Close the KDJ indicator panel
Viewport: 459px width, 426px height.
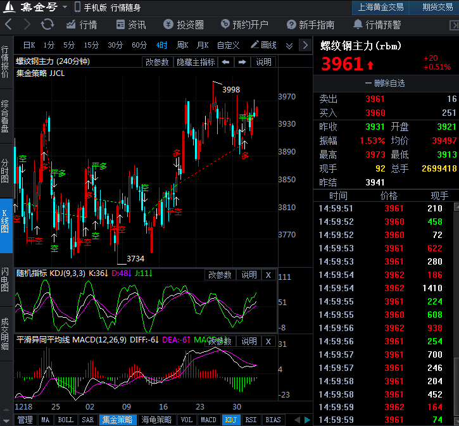[268, 275]
